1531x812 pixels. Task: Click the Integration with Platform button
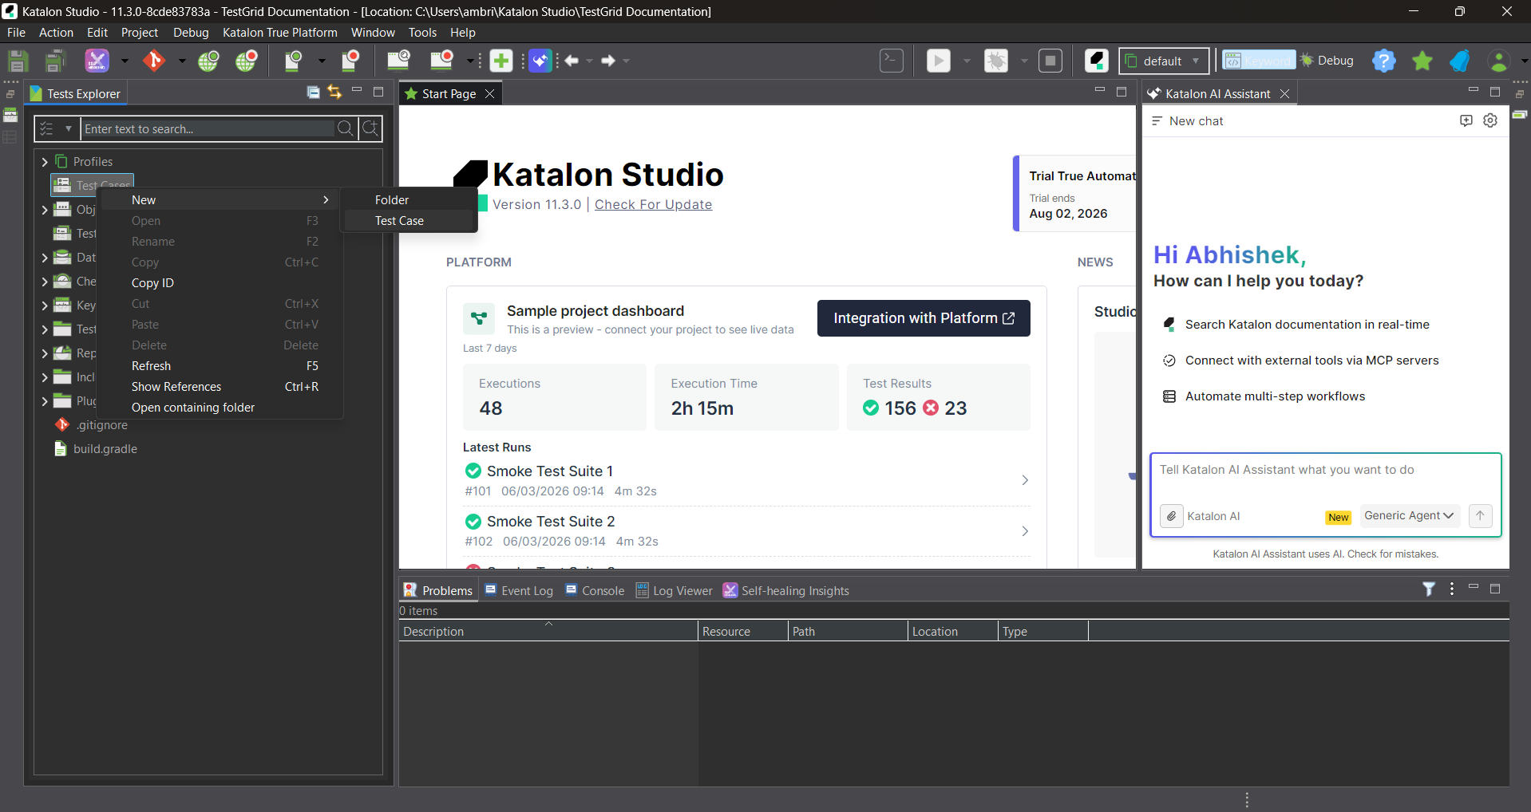click(x=924, y=318)
